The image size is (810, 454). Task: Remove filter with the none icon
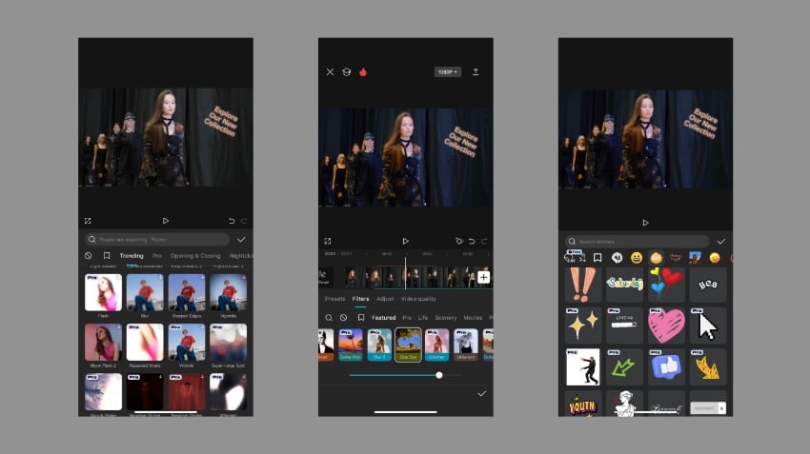343,318
